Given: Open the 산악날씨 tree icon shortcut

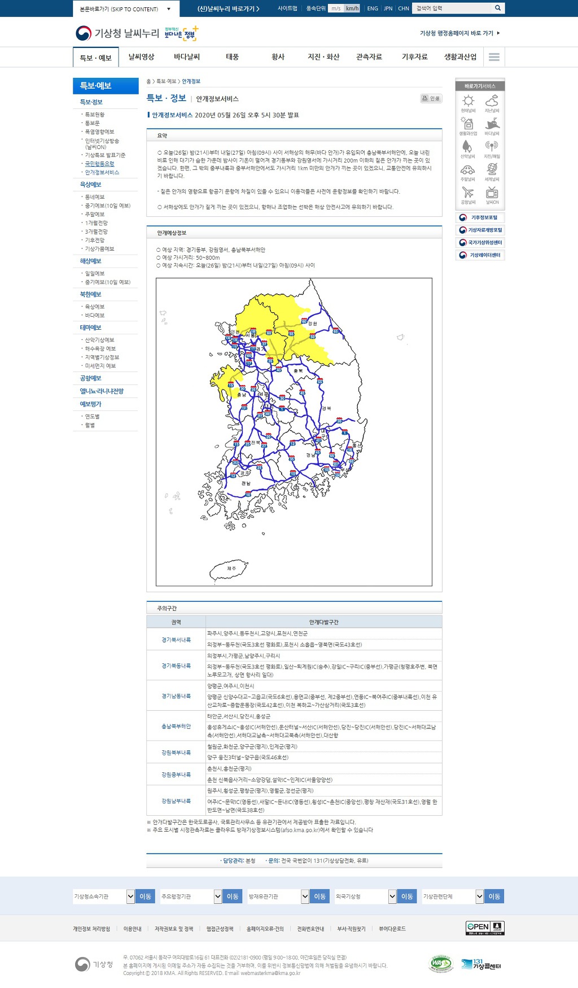Looking at the screenshot, I should click(x=468, y=149).
